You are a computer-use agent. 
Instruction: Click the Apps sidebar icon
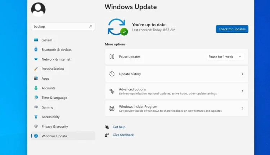pos(36,79)
